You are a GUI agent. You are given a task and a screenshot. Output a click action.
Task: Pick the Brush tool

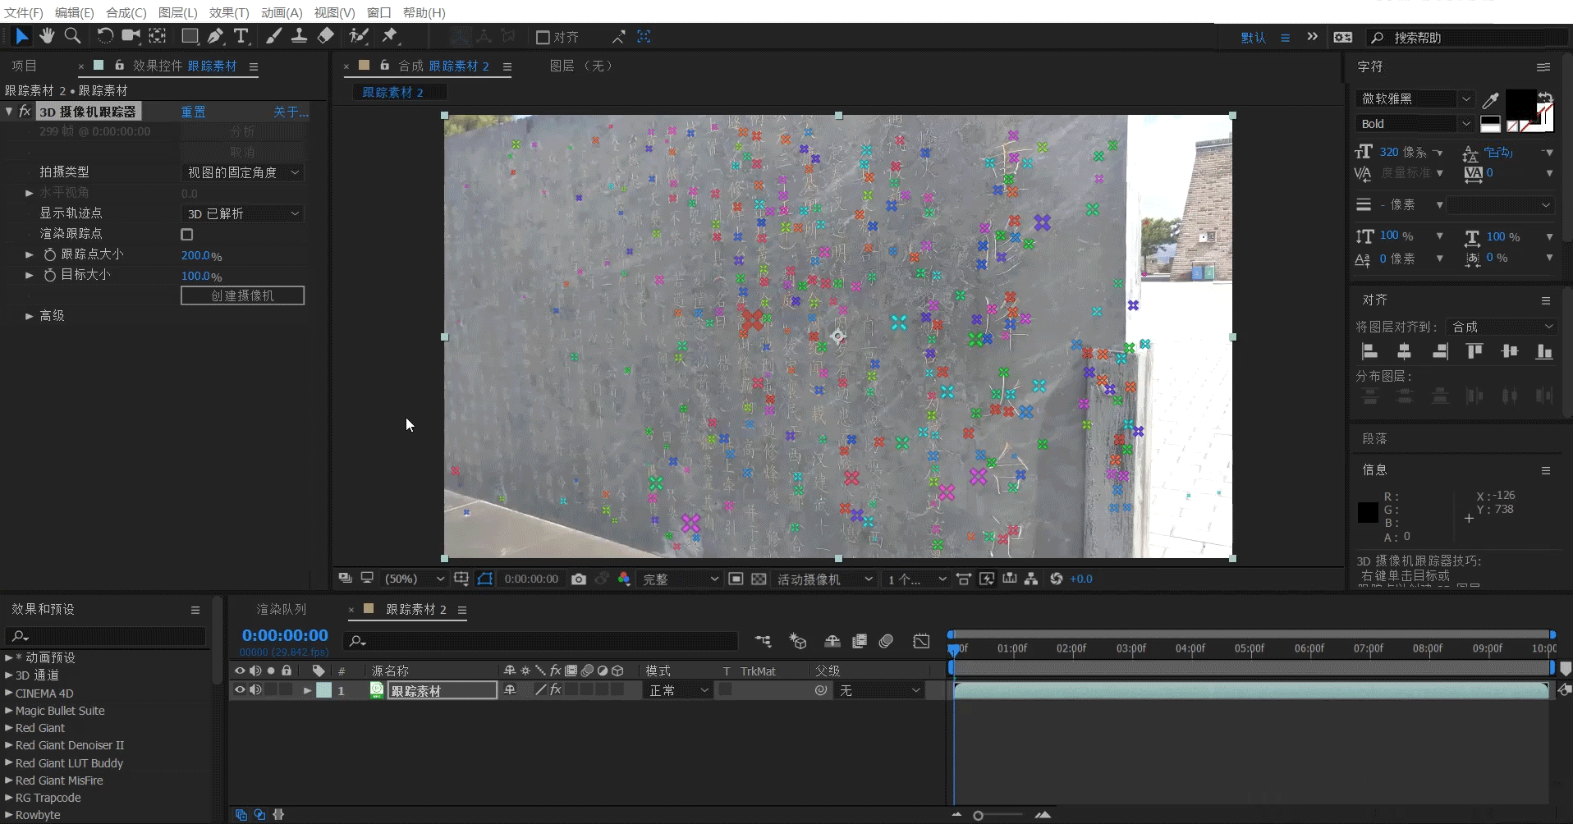tap(275, 36)
